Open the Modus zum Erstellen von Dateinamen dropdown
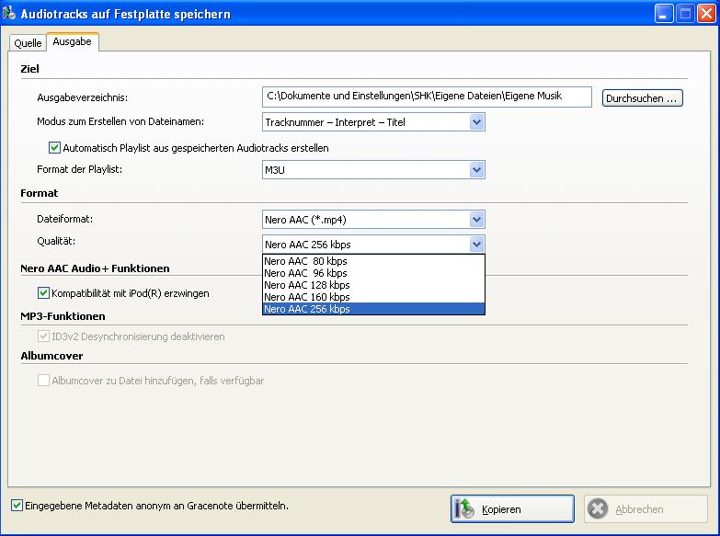Viewport: 720px width, 536px height. (x=476, y=121)
